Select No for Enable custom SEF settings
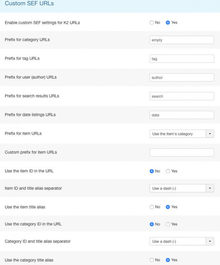 click(x=152, y=22)
